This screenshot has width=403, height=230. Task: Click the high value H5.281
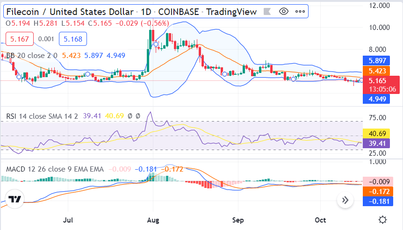click(x=45, y=23)
